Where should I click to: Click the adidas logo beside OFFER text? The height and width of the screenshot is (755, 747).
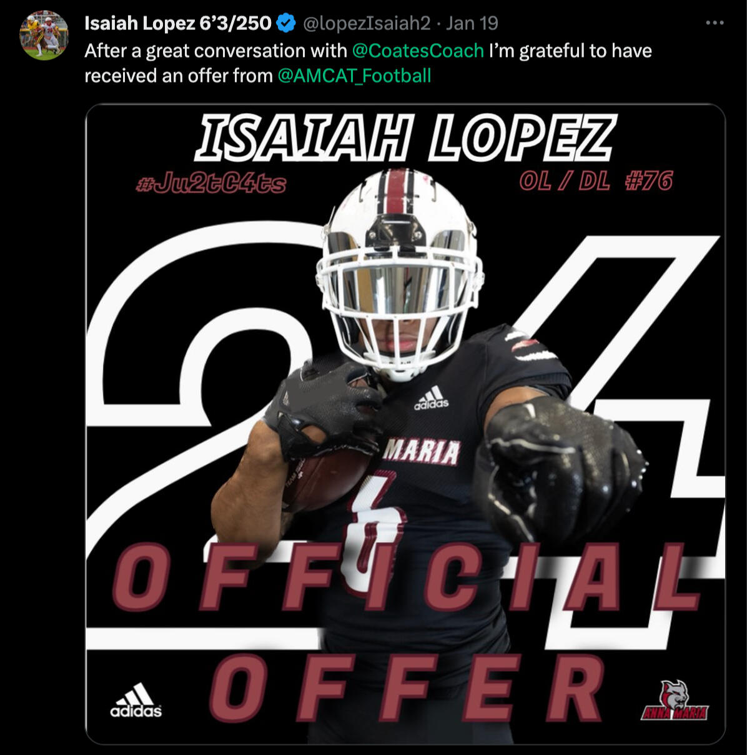(x=136, y=699)
